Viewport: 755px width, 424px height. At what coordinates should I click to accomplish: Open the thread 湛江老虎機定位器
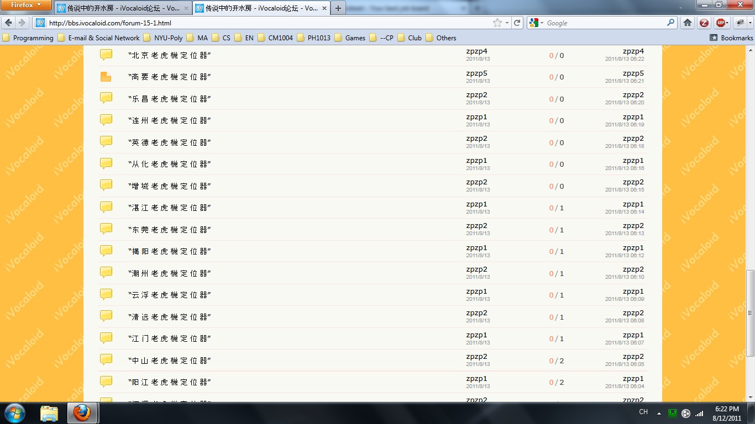[170, 208]
